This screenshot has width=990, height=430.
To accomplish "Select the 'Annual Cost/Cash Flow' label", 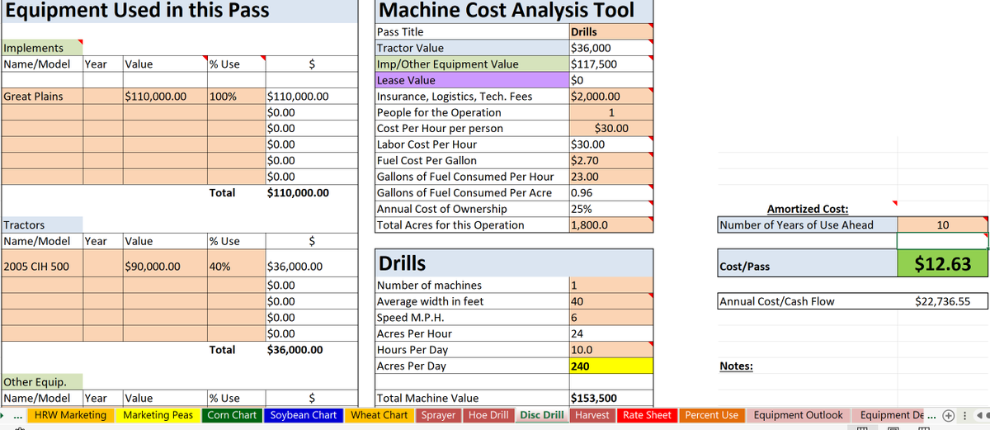I will point(807,301).
